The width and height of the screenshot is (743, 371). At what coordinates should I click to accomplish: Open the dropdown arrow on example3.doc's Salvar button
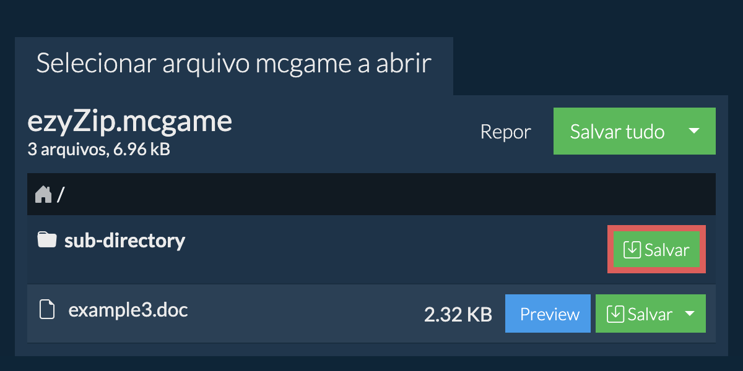[690, 313]
